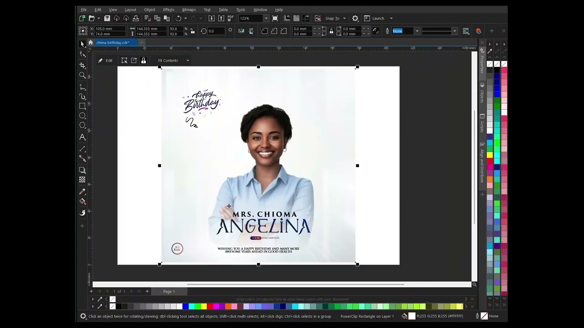Click the Import icon

pos(211,18)
